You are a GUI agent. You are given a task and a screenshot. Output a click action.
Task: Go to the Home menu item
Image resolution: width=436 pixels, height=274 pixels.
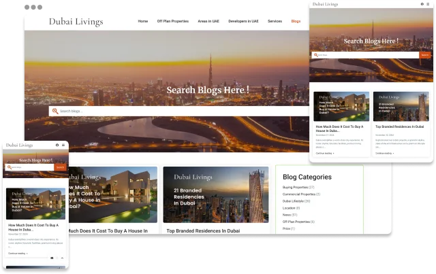click(x=143, y=21)
